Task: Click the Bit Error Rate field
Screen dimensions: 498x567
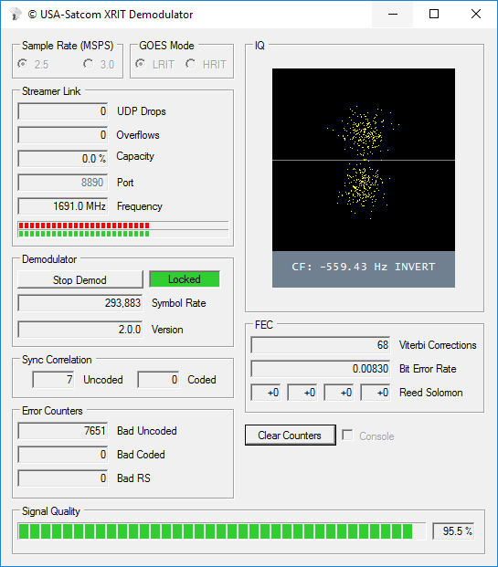Action: click(x=321, y=369)
